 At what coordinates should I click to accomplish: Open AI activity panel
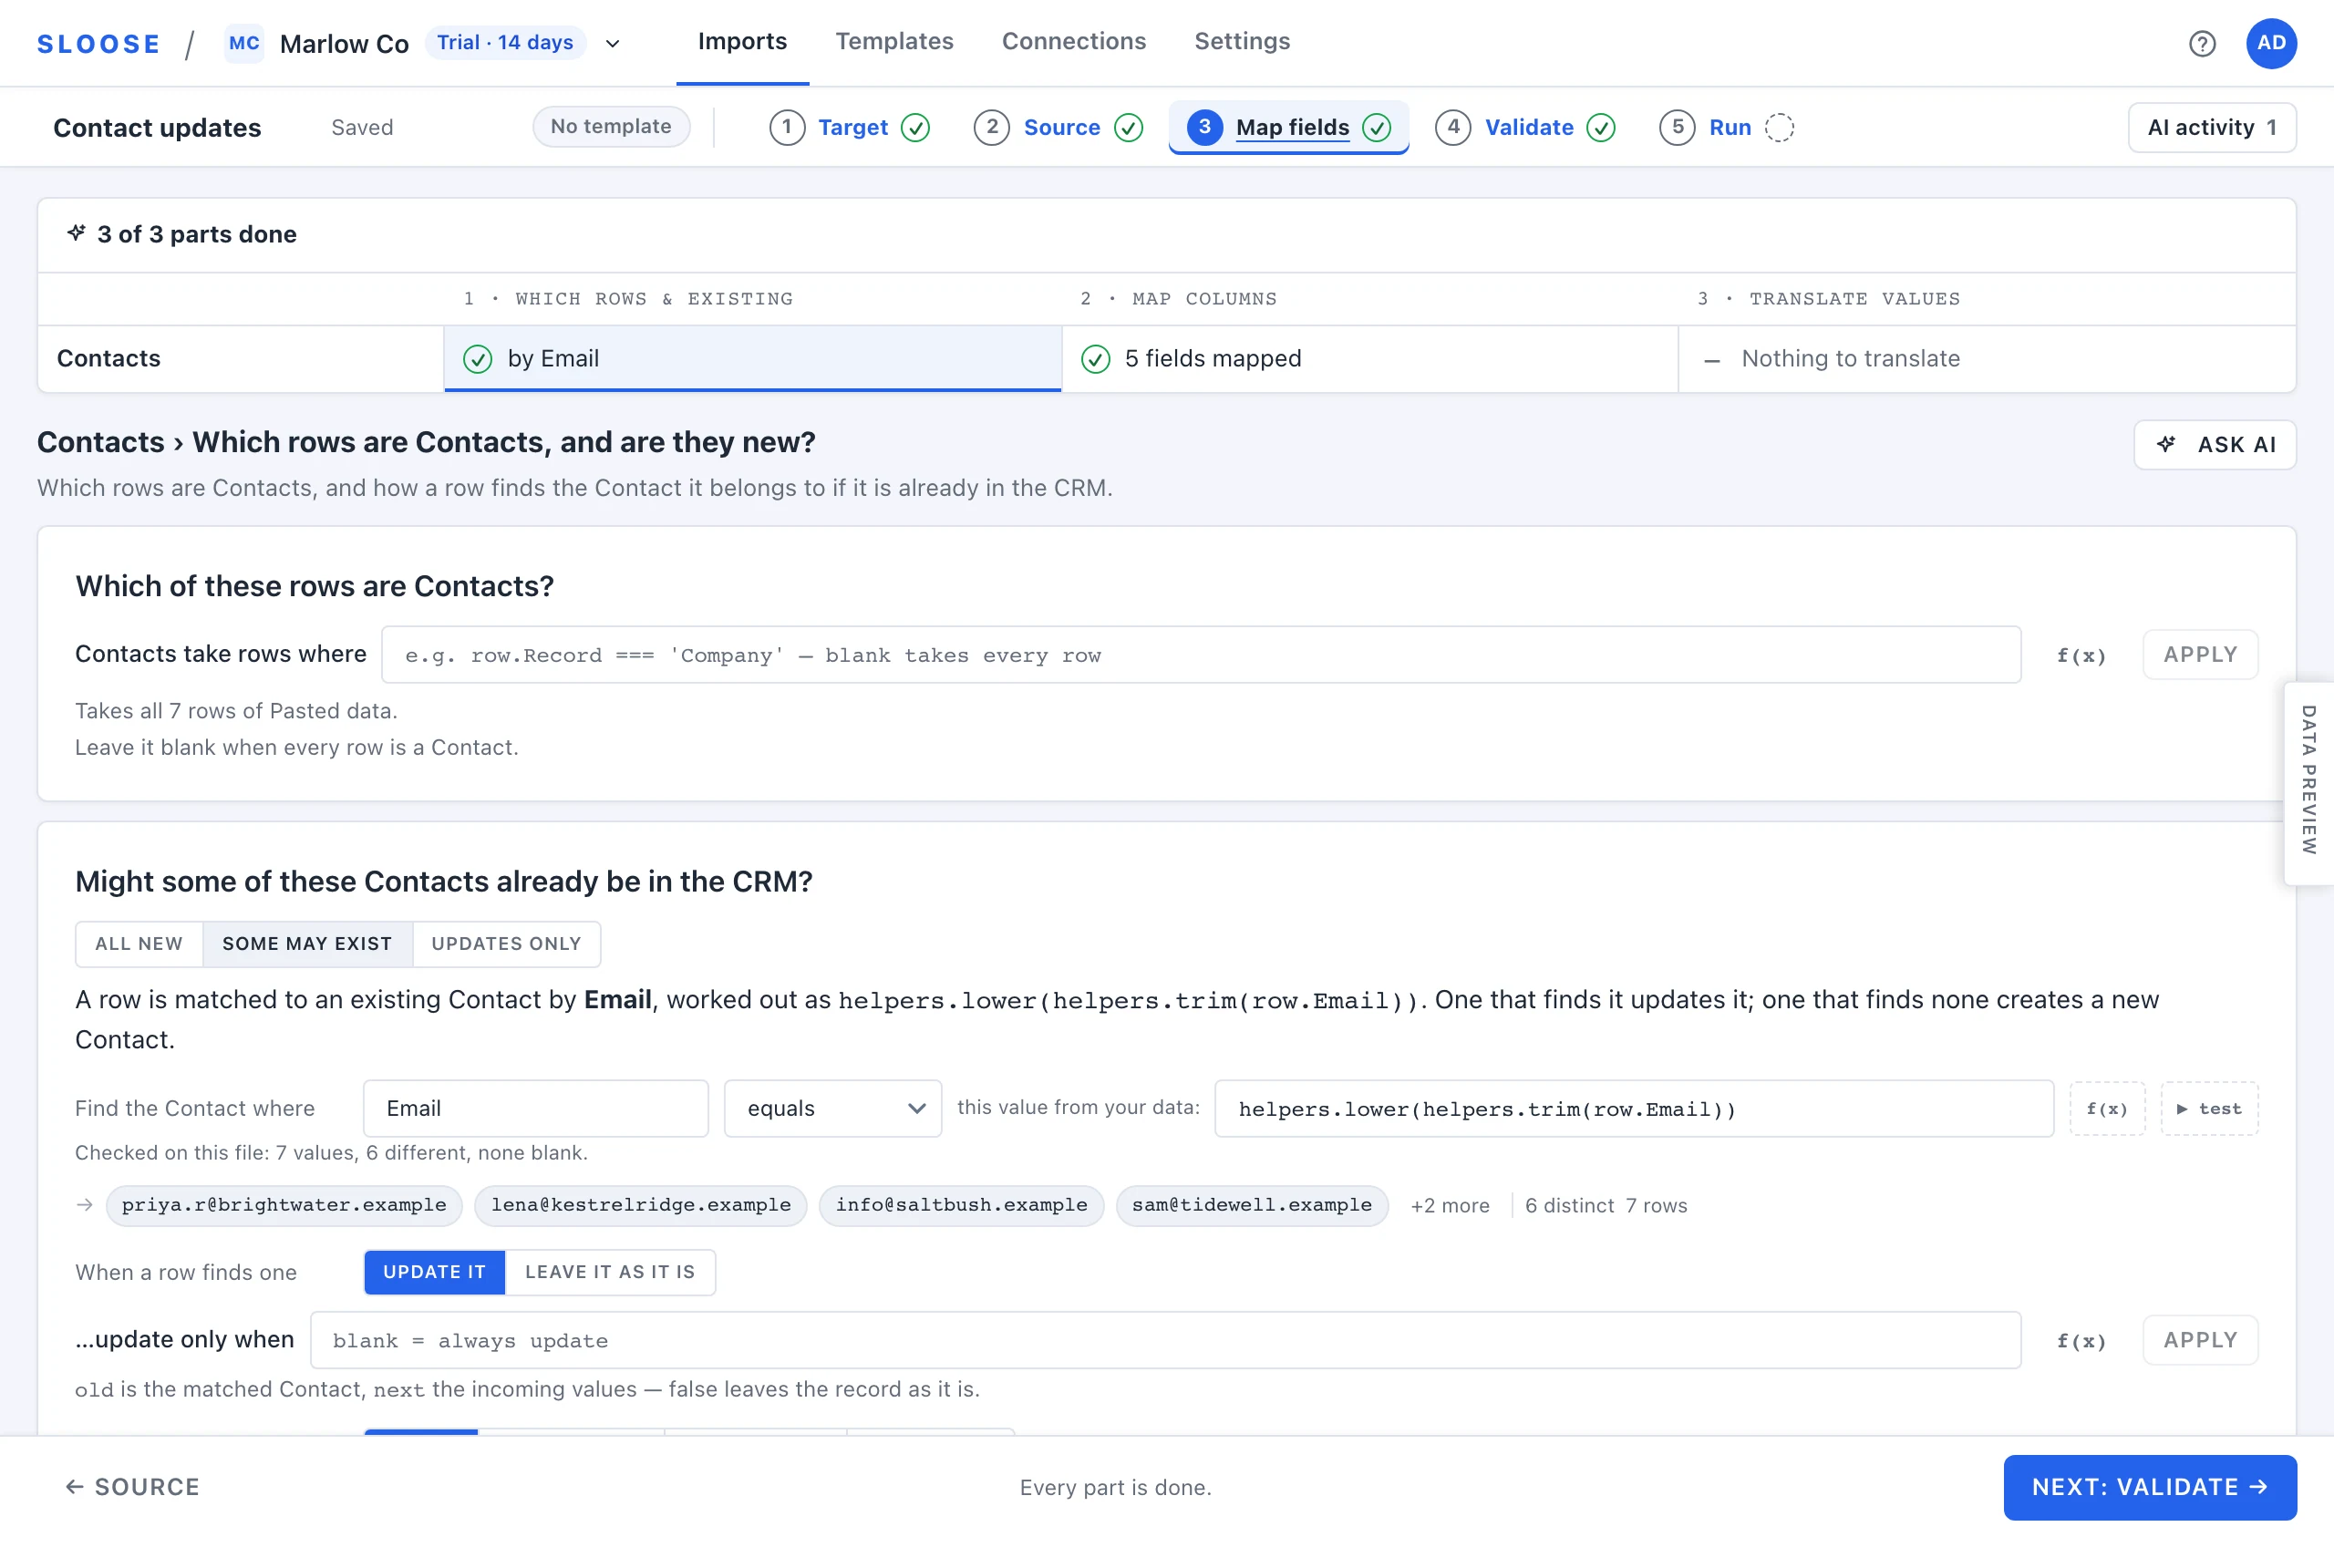(2212, 127)
